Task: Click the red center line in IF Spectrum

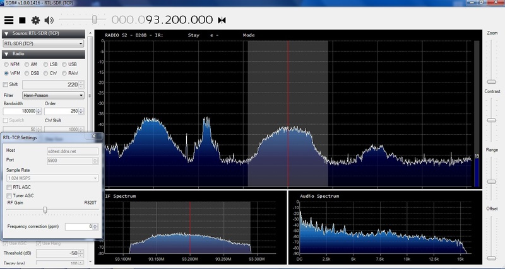Action: pos(190,227)
